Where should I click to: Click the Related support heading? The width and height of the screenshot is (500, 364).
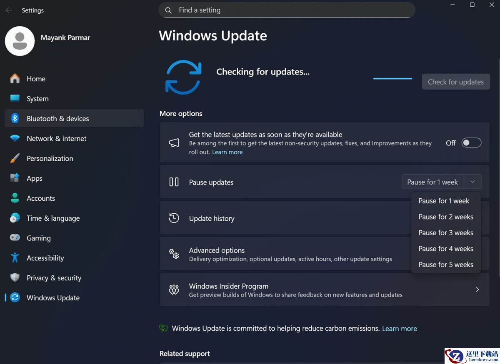pyautogui.click(x=185, y=354)
